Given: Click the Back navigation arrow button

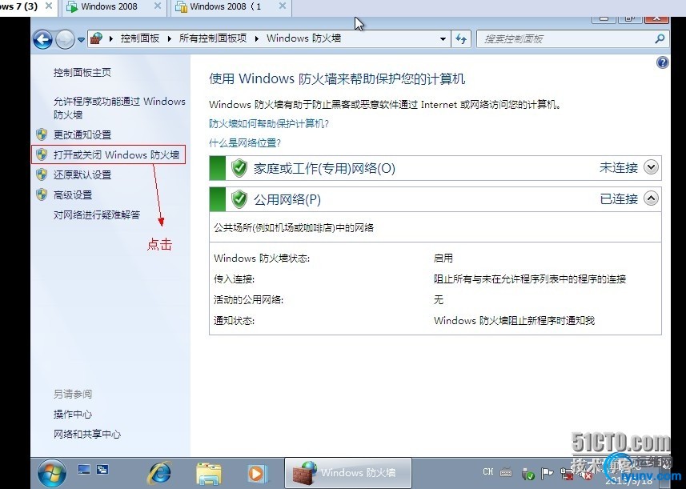Looking at the screenshot, I should point(43,40).
